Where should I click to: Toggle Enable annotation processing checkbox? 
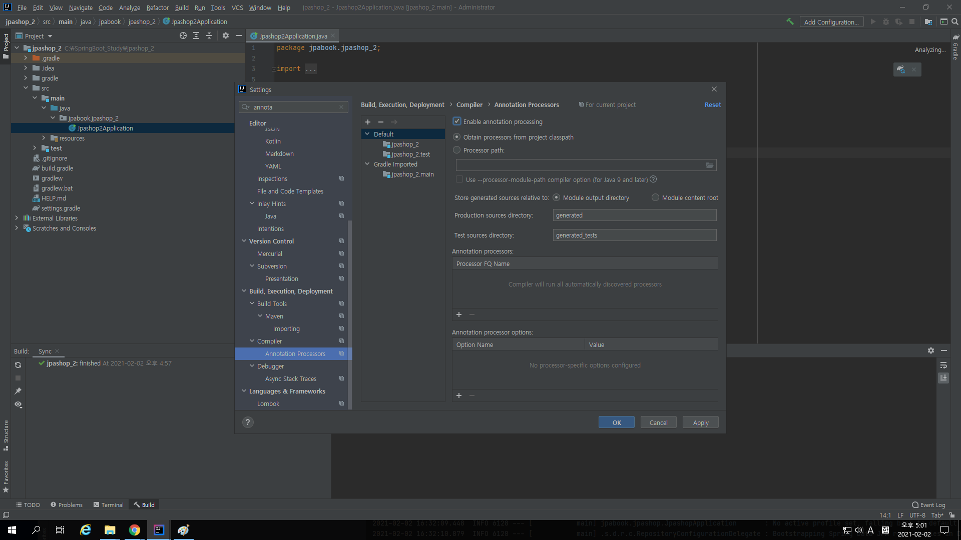pyautogui.click(x=457, y=121)
